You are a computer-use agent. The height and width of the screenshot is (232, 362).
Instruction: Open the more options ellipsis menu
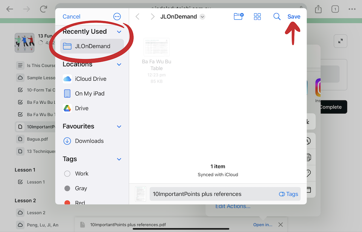(x=117, y=17)
